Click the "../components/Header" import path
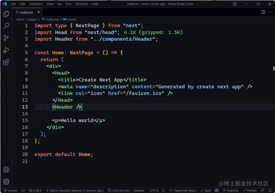The image size is (275, 193). coord(123,39)
